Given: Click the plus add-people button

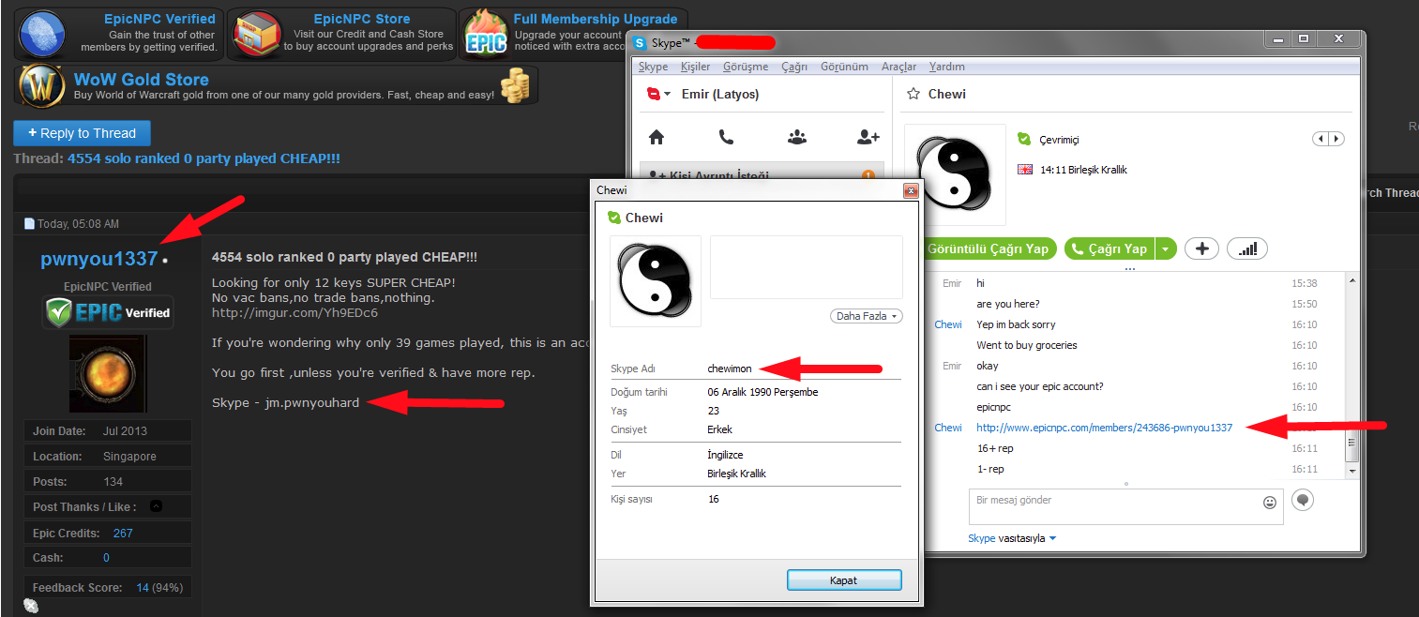Looking at the screenshot, I should [x=1201, y=248].
